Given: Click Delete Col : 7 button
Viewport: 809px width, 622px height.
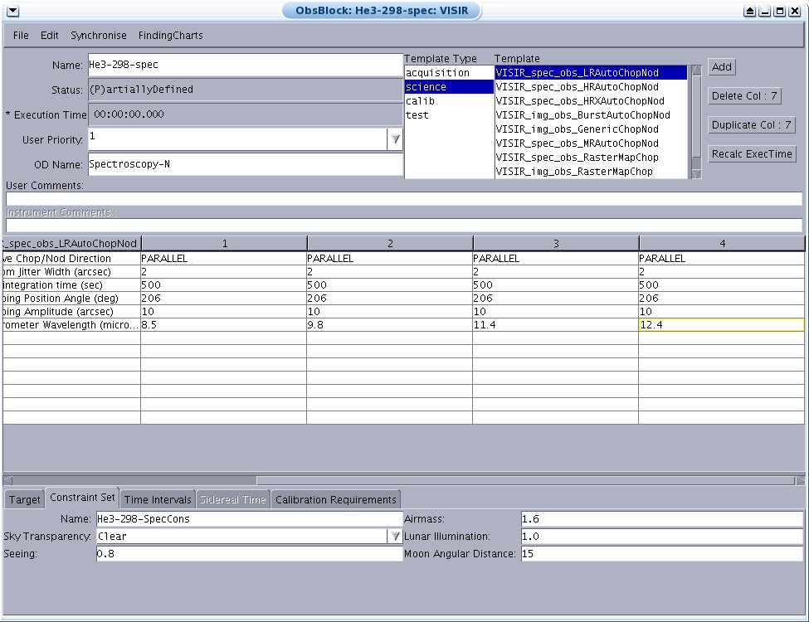Looking at the screenshot, I should (744, 96).
